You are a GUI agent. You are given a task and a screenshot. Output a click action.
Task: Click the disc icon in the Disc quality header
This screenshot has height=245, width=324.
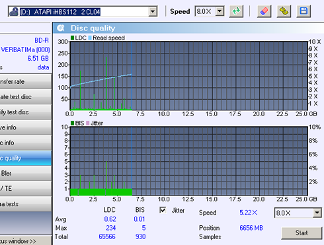61,28
